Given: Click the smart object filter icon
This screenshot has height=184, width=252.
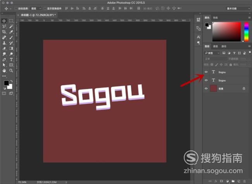Looking at the screenshot, I should point(245,53).
